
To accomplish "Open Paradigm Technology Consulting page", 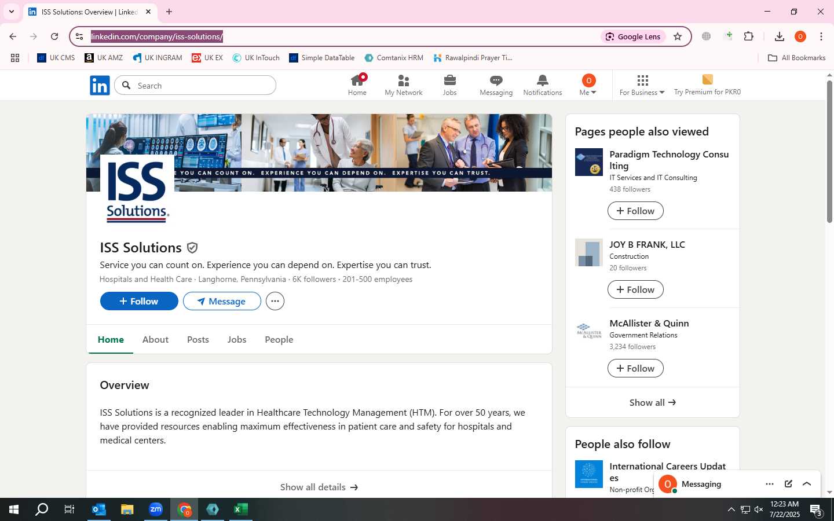I will 669,160.
